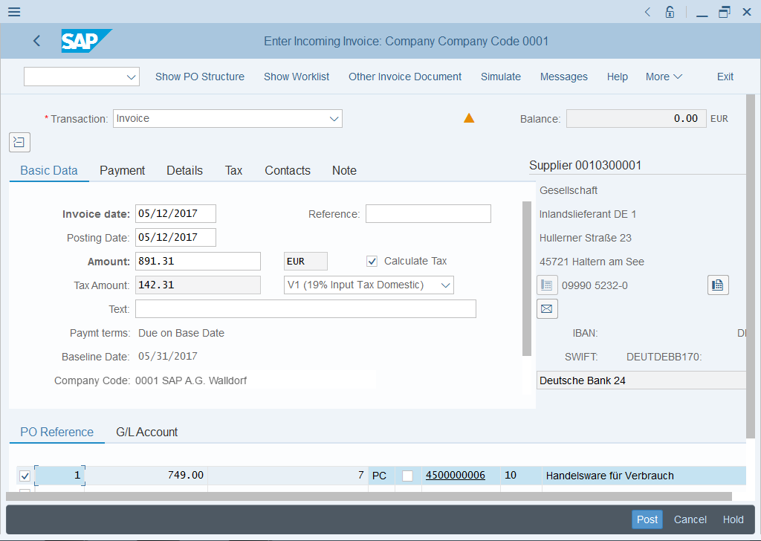Open the hamburger menu in title bar
761x541 pixels.
point(13,12)
